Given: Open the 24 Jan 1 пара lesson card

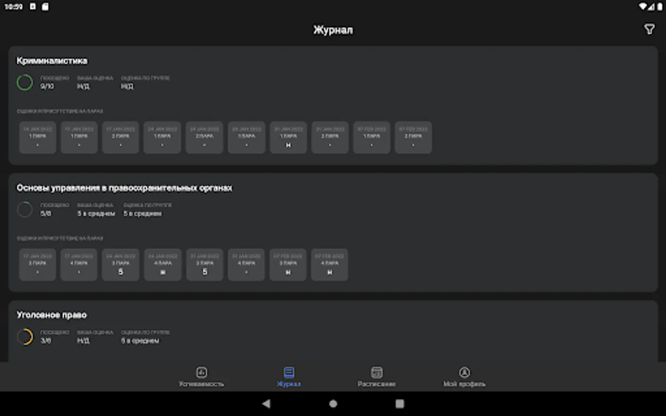Looking at the screenshot, I should tap(162, 137).
